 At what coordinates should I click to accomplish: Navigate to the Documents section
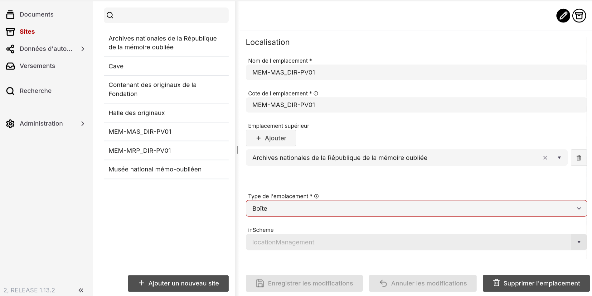click(x=36, y=14)
